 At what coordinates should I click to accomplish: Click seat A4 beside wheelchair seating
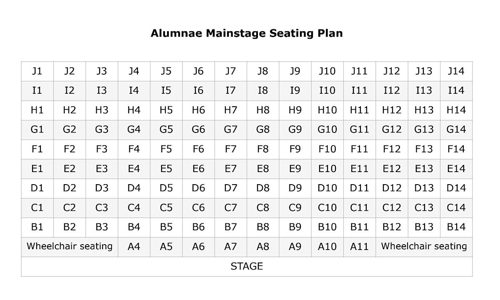tap(134, 247)
